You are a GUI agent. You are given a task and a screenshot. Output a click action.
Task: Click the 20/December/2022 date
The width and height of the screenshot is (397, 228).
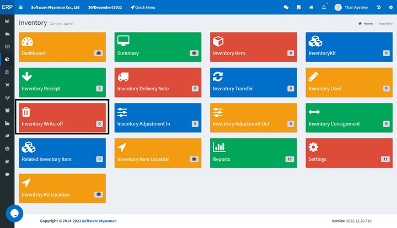click(x=105, y=7)
